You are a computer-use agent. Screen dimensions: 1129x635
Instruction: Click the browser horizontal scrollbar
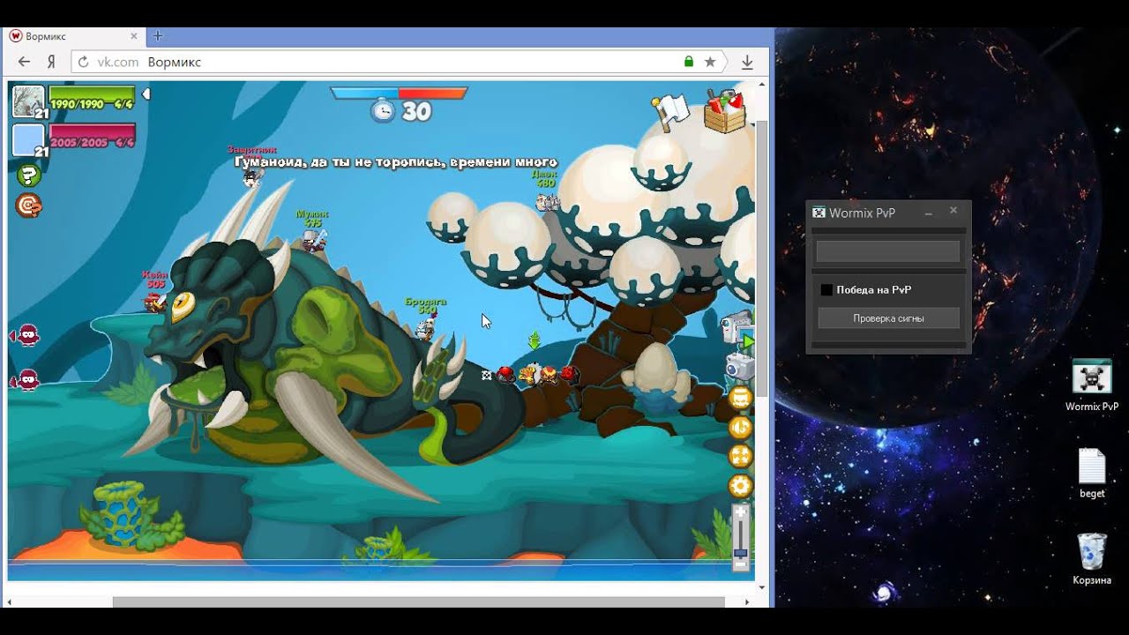pos(418,602)
